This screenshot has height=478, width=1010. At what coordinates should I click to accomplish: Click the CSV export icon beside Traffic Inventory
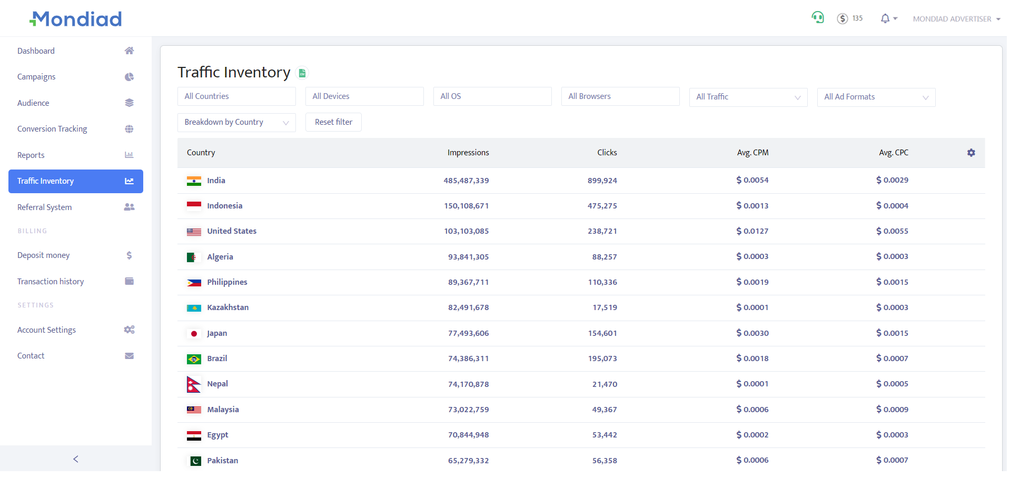302,73
